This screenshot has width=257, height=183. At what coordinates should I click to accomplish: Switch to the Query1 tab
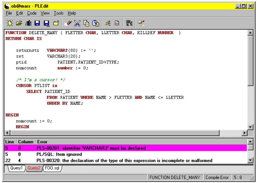coord(16,168)
